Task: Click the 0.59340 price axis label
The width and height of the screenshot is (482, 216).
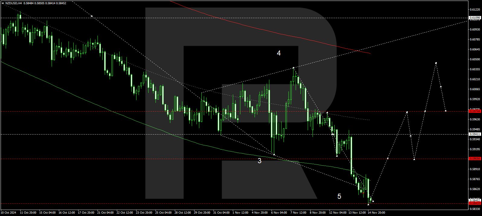Action: tap(475, 139)
